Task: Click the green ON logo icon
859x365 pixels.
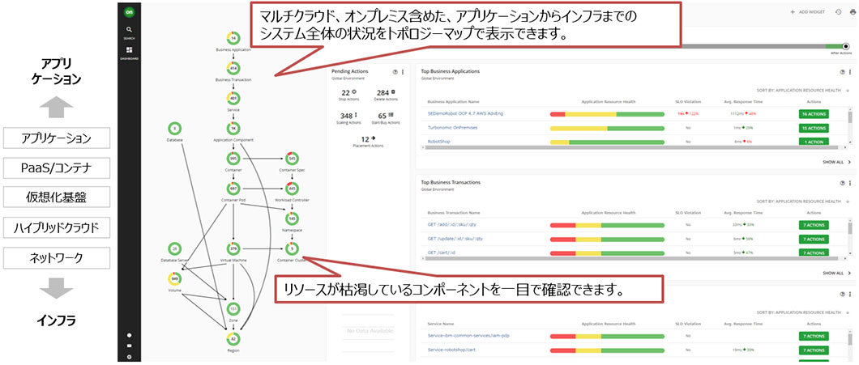Action: click(130, 11)
